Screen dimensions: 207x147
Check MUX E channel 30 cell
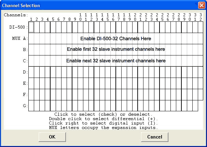(x=190, y=83)
